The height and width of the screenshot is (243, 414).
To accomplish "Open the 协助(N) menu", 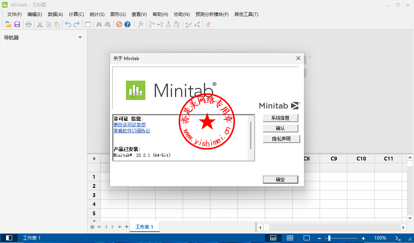I will coord(182,14).
